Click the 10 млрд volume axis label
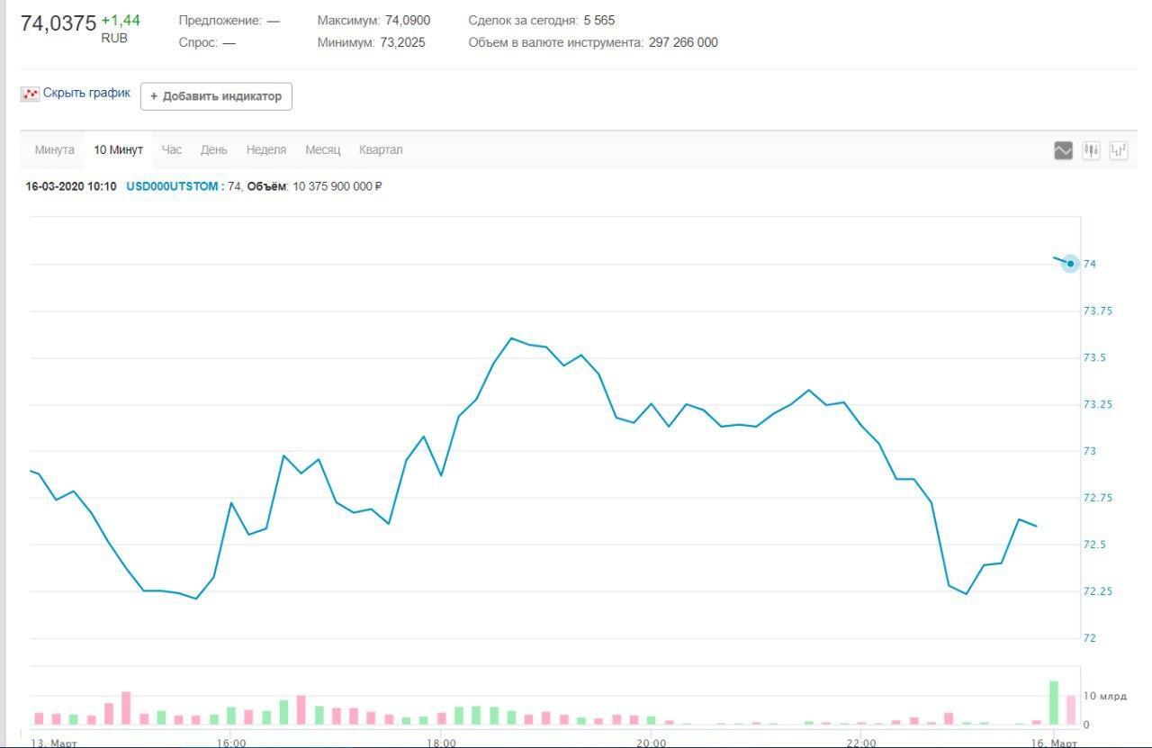The image size is (1152, 748). pos(1104,697)
